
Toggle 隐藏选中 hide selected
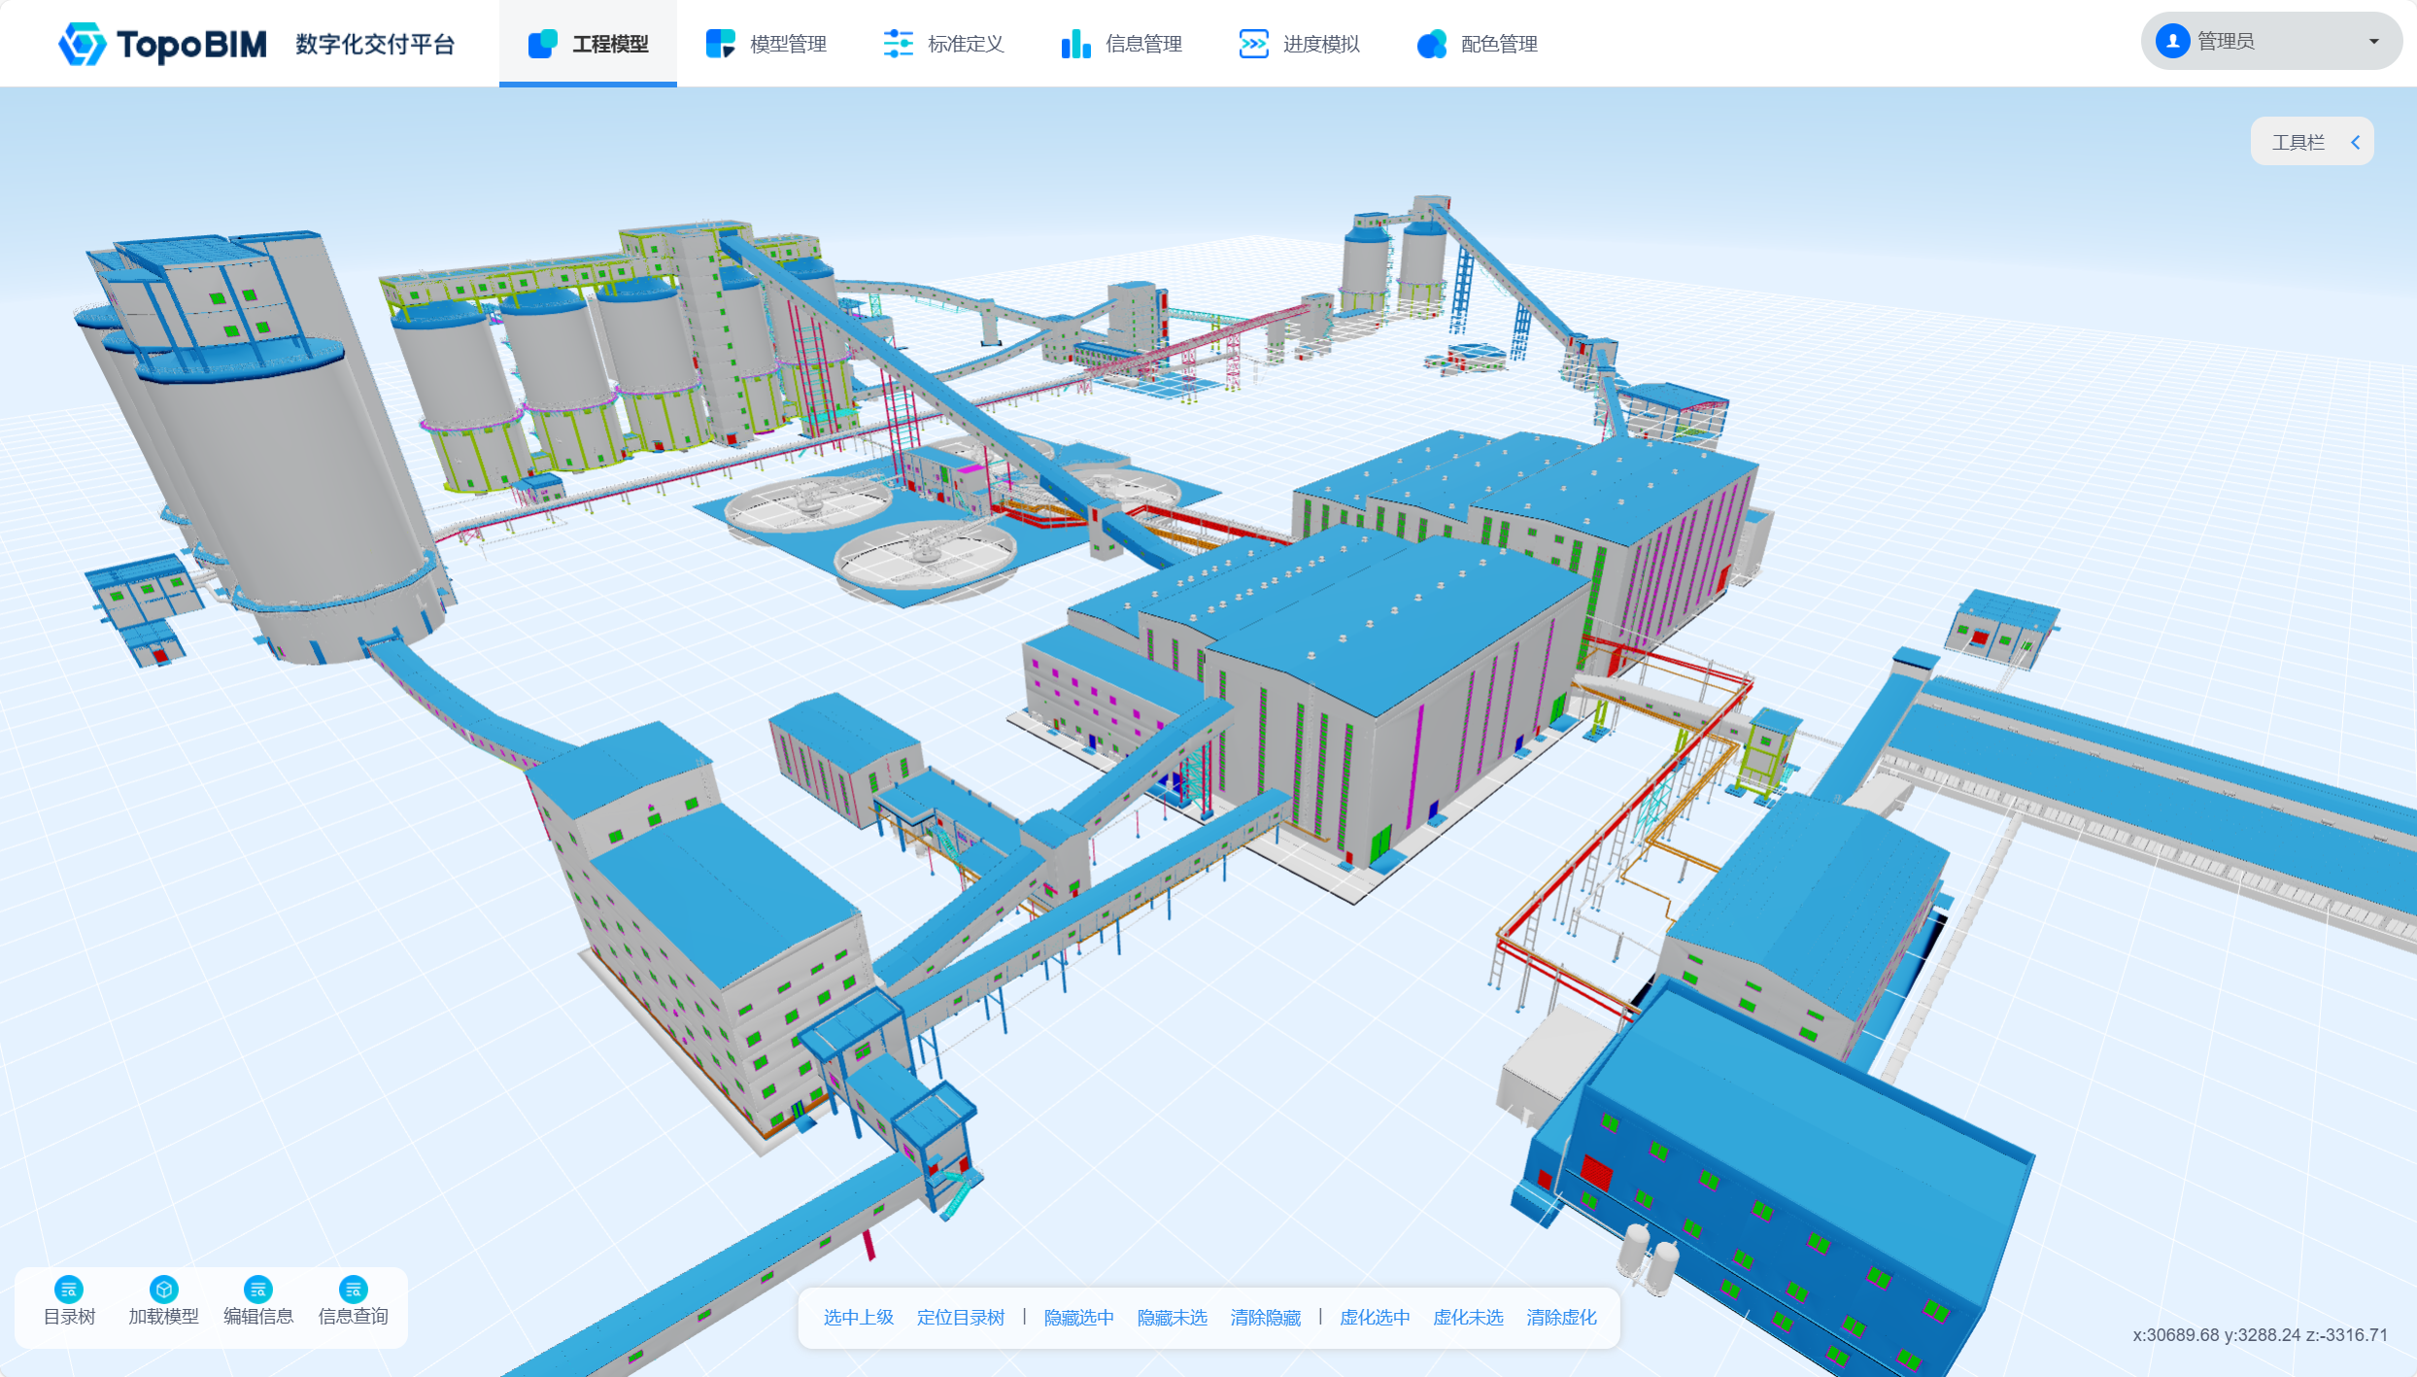1078,1317
